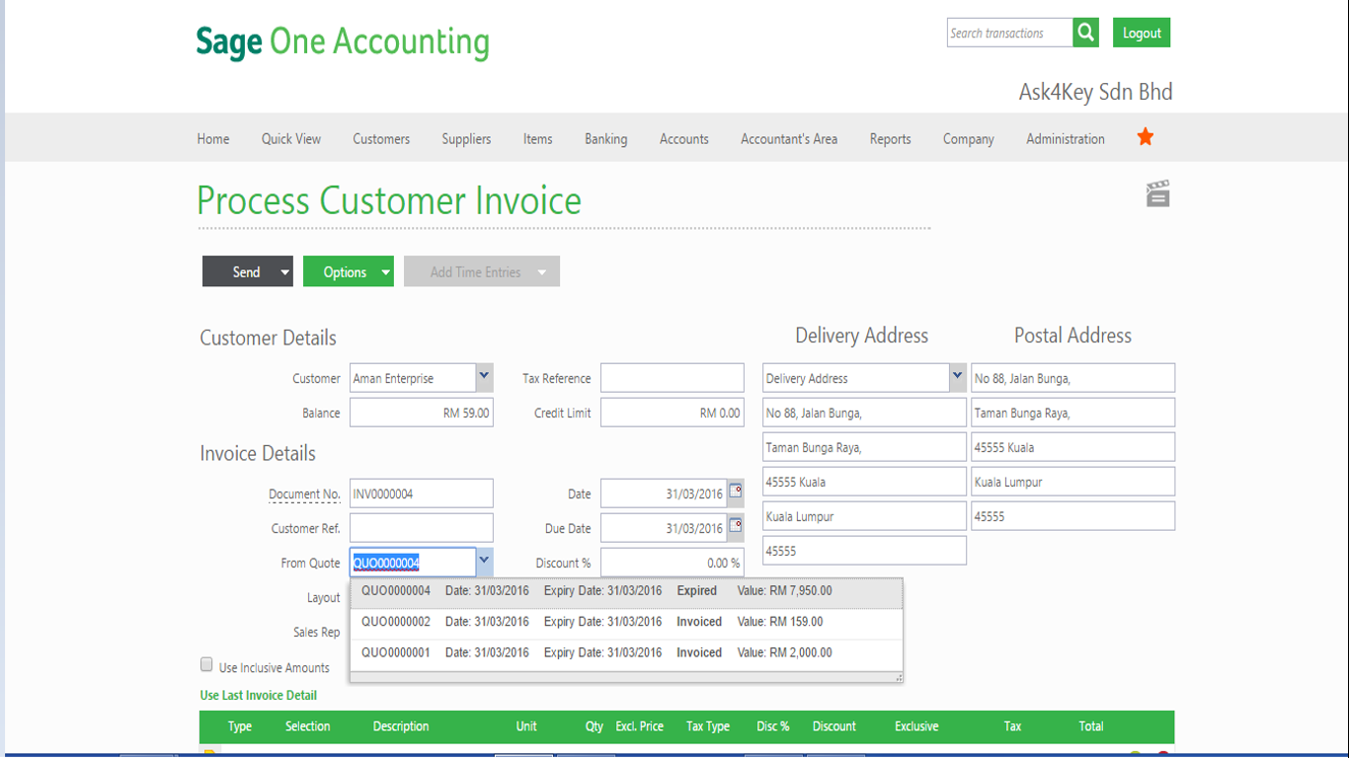Screen dimensions: 1349x758
Task: Open the Suppliers menu
Action: pyautogui.click(x=466, y=139)
